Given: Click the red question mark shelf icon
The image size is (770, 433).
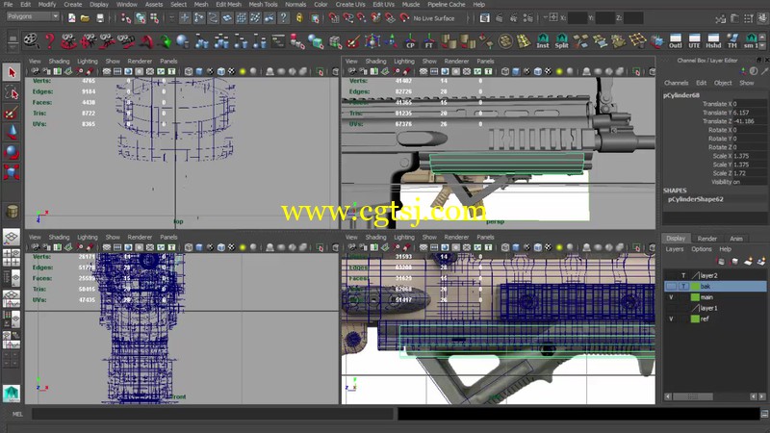Looking at the screenshot, I should (50, 40).
